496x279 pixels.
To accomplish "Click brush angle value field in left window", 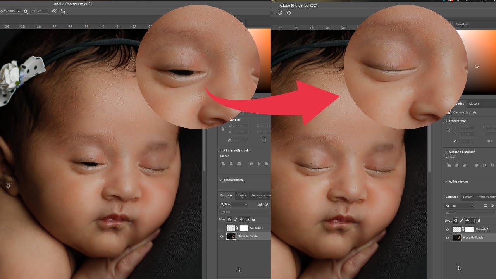I will coord(42,11).
